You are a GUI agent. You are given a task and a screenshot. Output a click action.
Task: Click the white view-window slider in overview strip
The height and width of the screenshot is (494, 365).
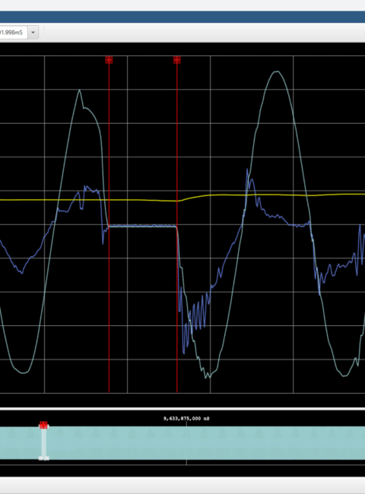tap(44, 443)
